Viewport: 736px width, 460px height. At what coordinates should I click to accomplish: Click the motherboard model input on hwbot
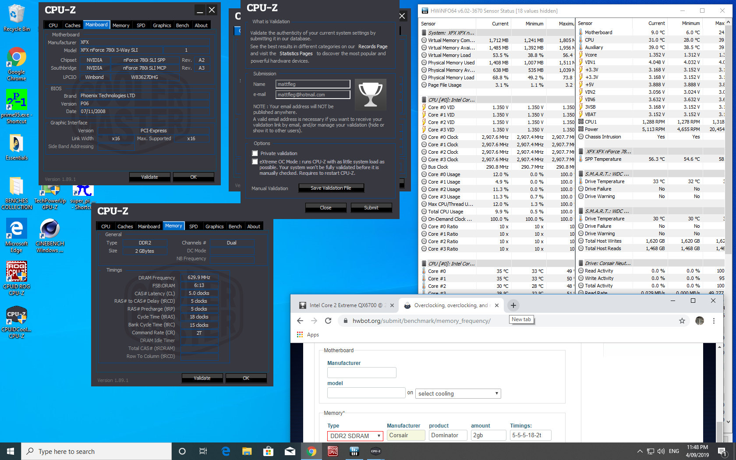point(366,393)
